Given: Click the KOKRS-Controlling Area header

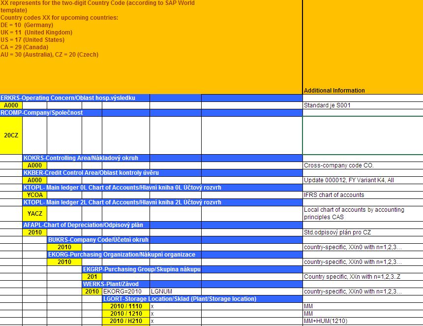Looking at the screenshot, I should click(x=162, y=158).
